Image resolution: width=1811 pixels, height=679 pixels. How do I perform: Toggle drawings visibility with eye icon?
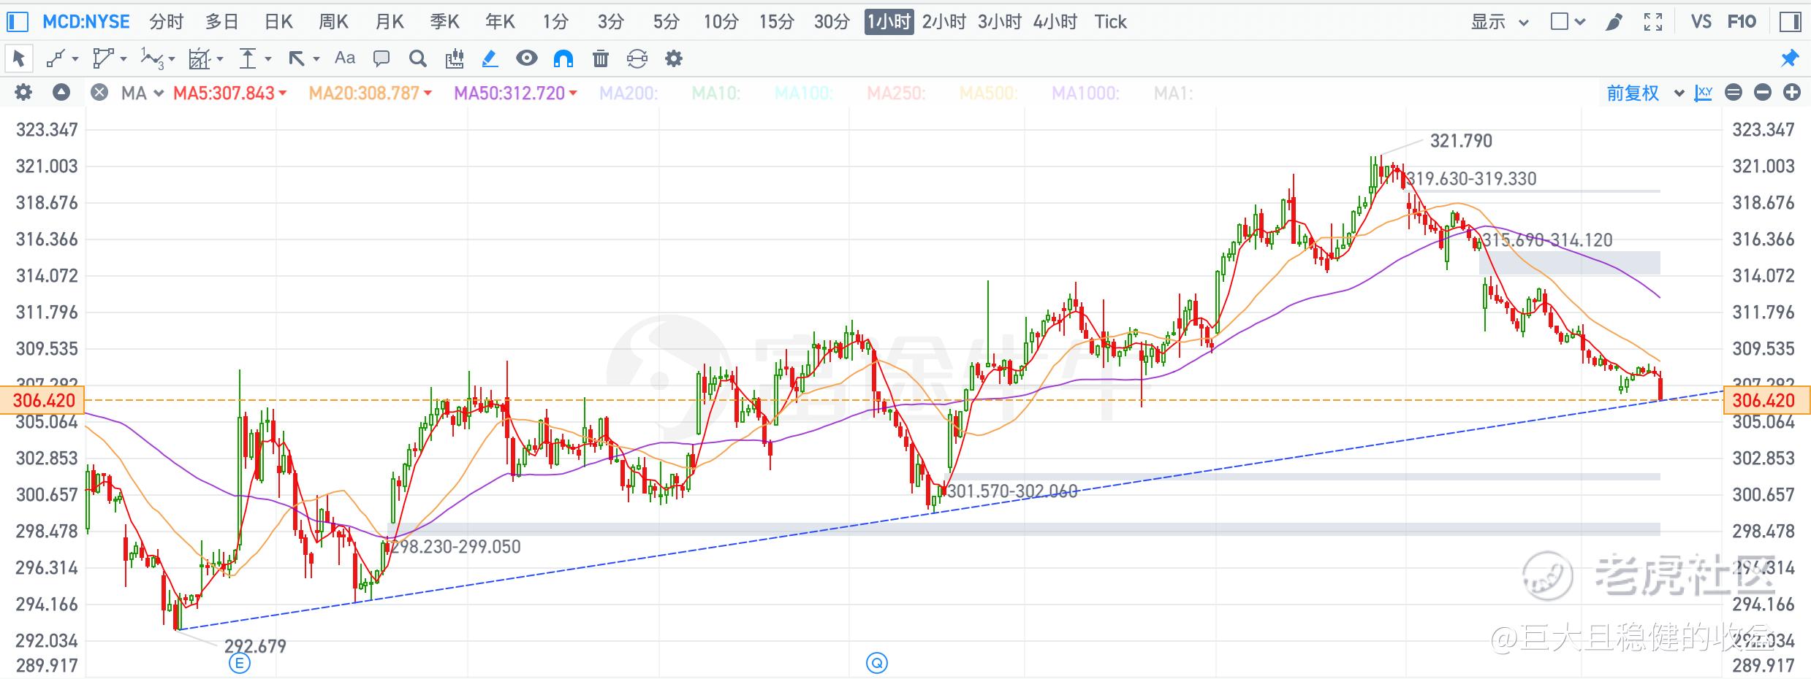tap(527, 58)
